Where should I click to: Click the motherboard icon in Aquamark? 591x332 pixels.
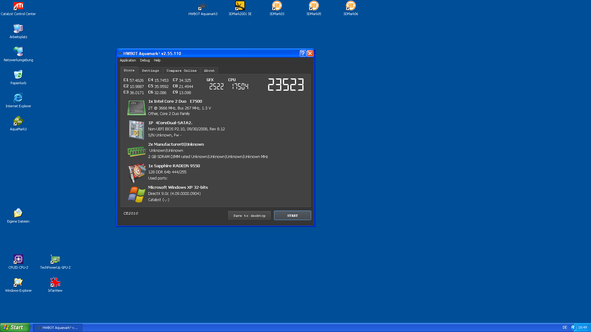pyautogui.click(x=136, y=129)
